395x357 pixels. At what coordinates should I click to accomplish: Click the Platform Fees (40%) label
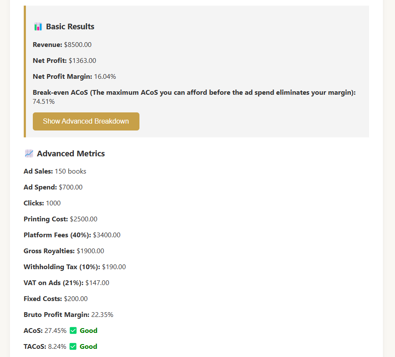coord(57,235)
